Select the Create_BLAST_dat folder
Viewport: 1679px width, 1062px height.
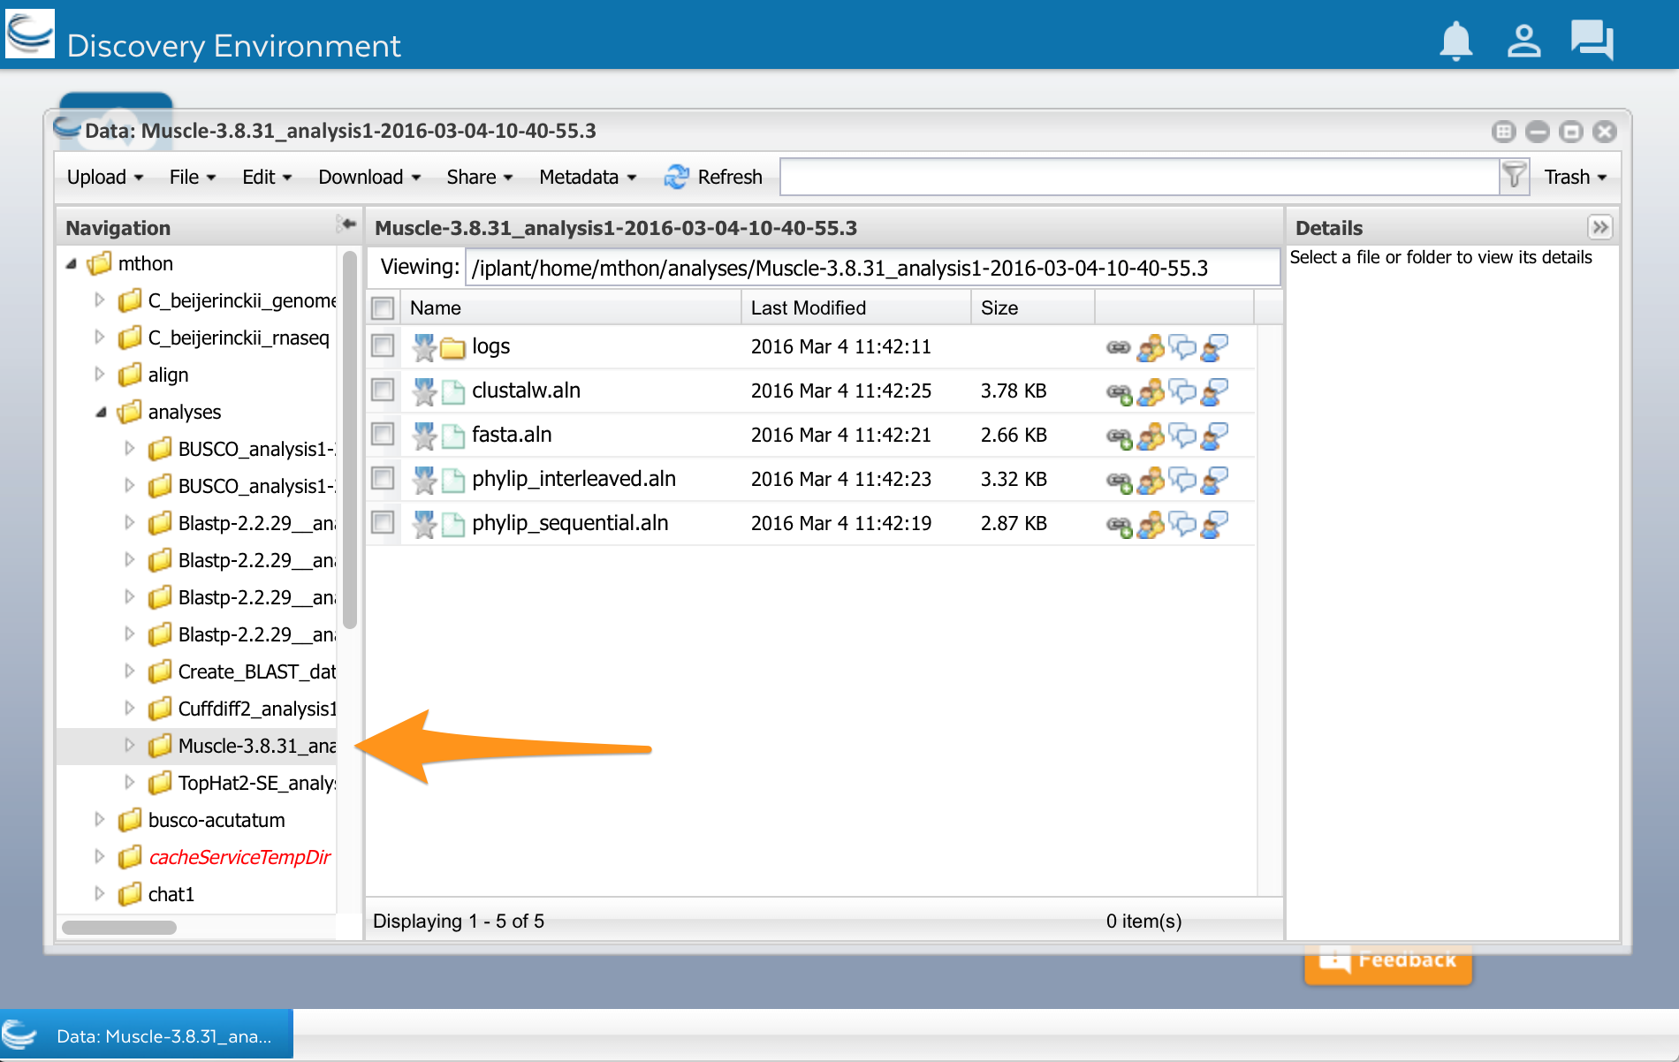coord(256,671)
